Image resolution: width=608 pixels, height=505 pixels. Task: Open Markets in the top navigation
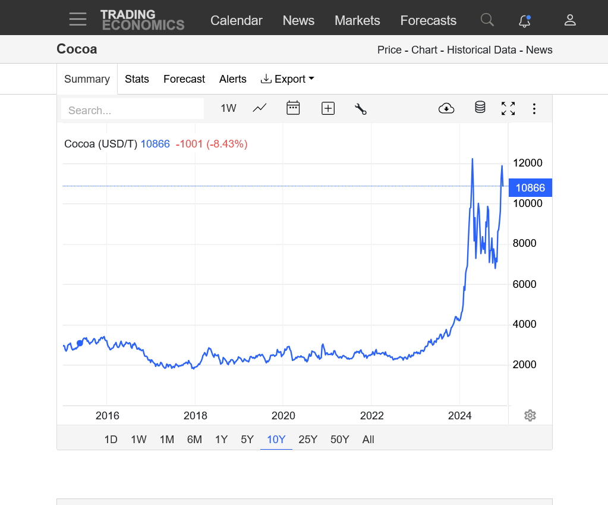pyautogui.click(x=357, y=20)
